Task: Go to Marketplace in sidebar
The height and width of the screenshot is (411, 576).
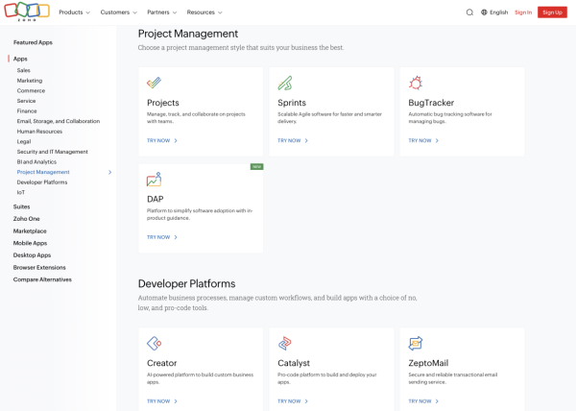Action: coord(30,231)
